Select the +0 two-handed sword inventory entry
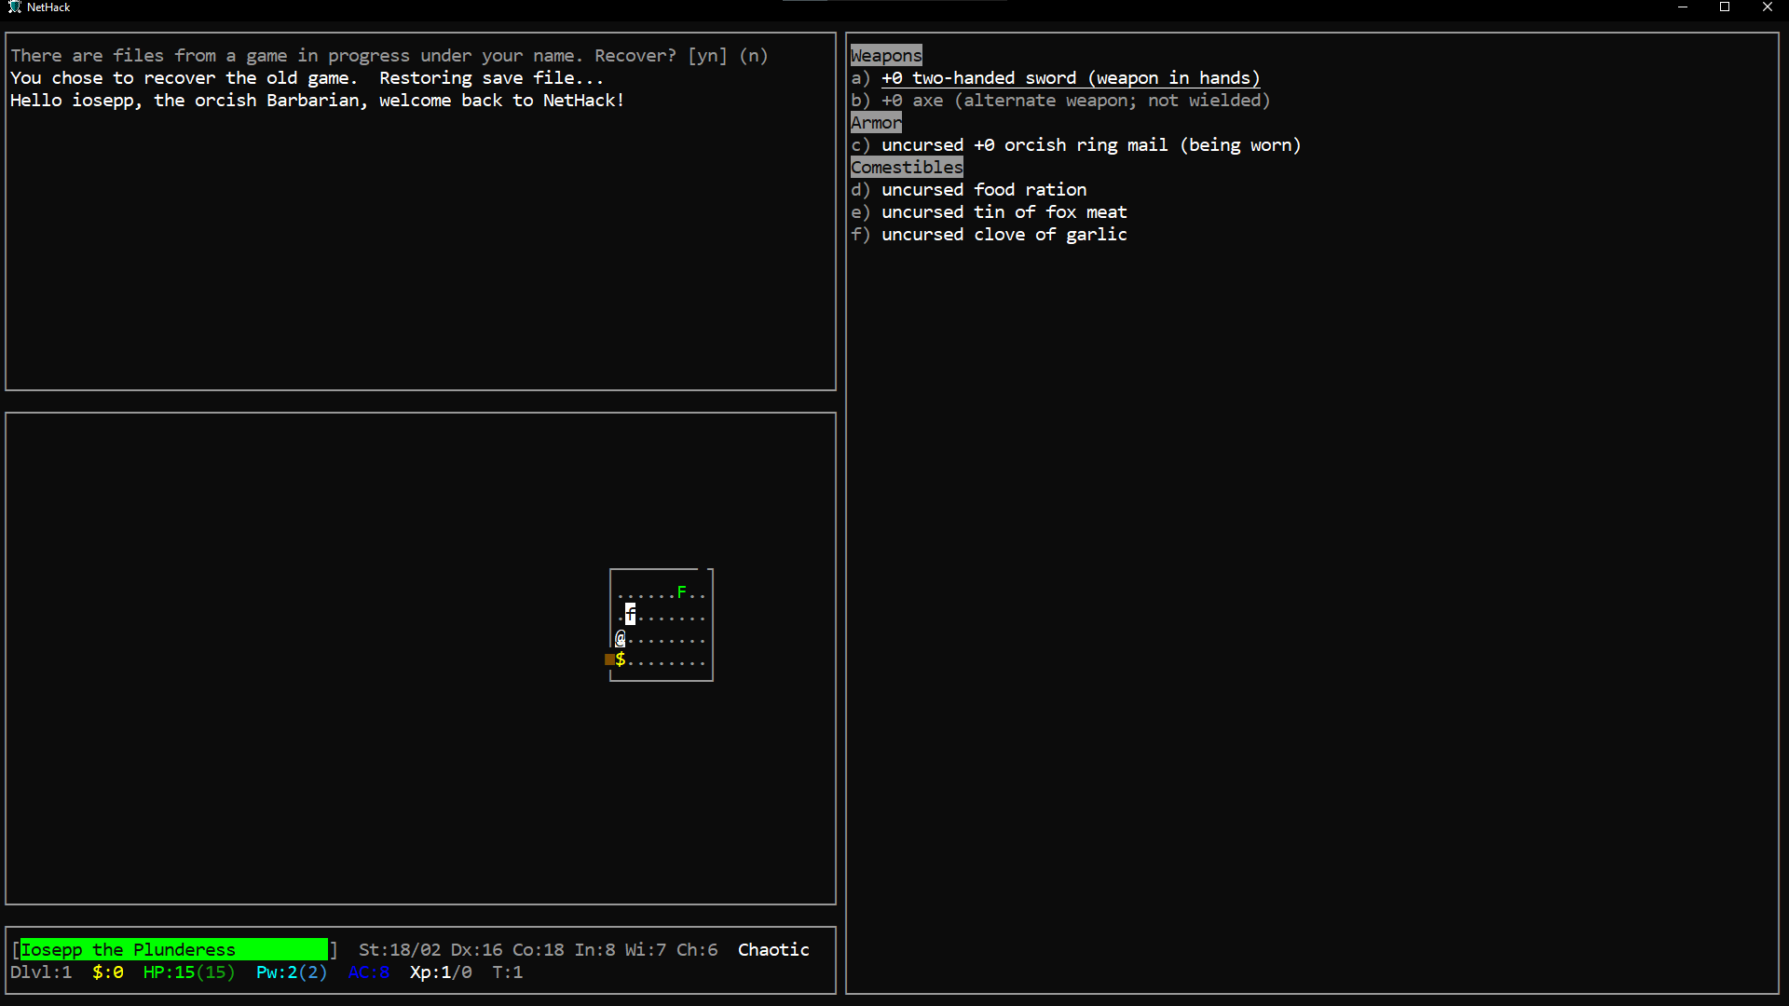Viewport: 1789px width, 1006px height. [x=1056, y=78]
